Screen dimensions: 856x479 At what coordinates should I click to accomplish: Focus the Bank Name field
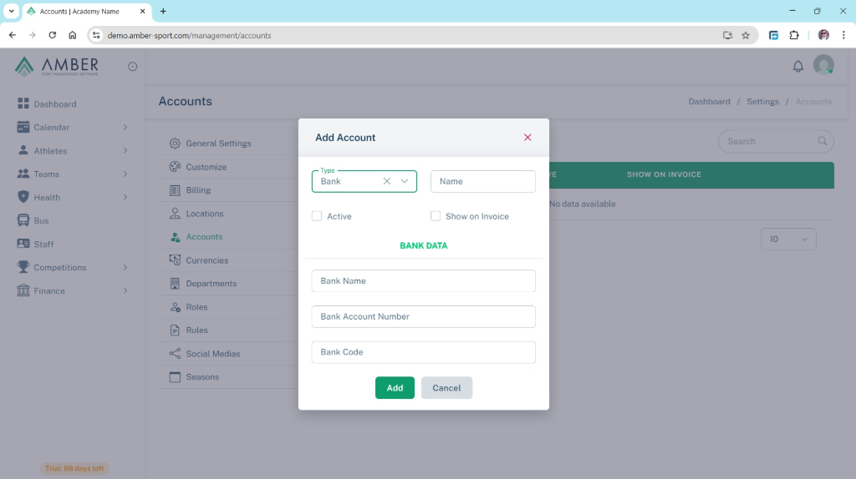[x=423, y=281]
